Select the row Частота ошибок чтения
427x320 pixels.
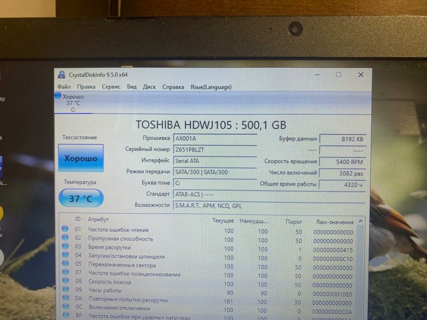pyautogui.click(x=208, y=231)
